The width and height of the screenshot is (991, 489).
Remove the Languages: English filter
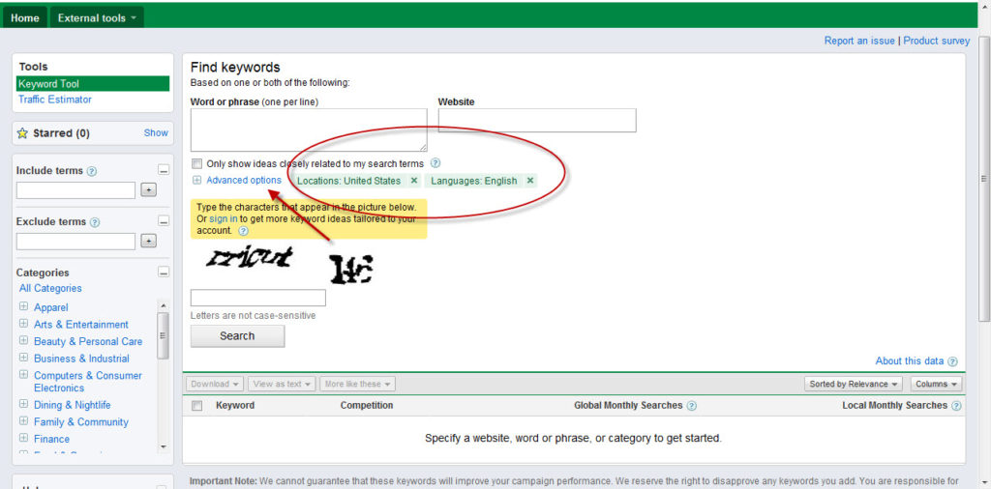coord(530,181)
